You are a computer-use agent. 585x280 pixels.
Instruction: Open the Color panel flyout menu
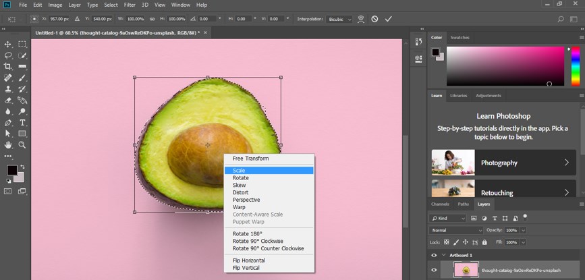[x=581, y=38]
